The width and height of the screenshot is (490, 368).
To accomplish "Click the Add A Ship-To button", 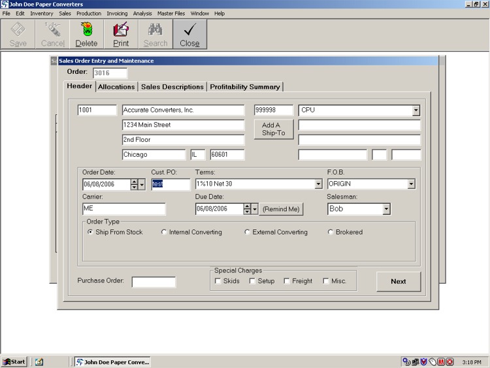I will [274, 129].
